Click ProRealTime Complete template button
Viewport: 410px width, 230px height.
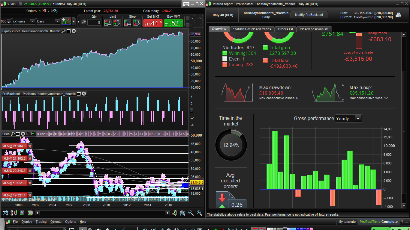[378, 222]
